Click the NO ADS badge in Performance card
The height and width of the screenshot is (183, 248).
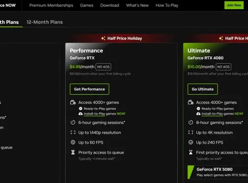coord(103,67)
